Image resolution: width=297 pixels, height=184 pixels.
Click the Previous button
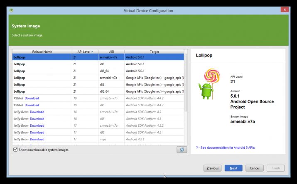pos(212,168)
